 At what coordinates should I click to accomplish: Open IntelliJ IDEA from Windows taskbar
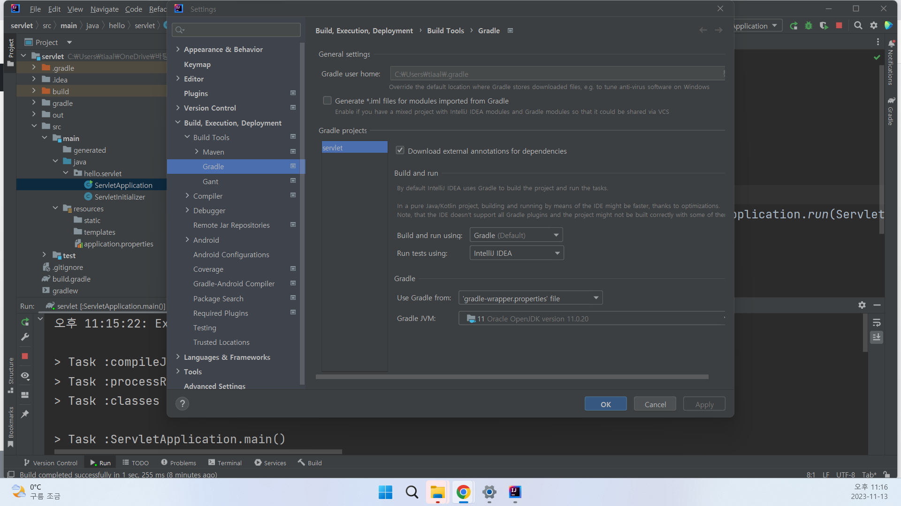point(515,492)
